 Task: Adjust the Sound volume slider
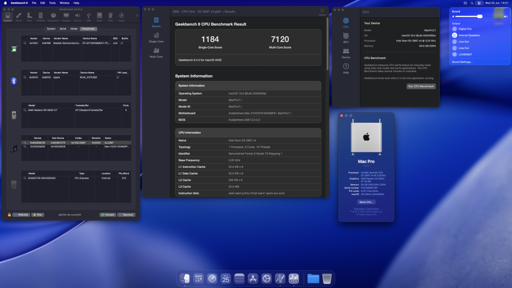coord(479,16)
